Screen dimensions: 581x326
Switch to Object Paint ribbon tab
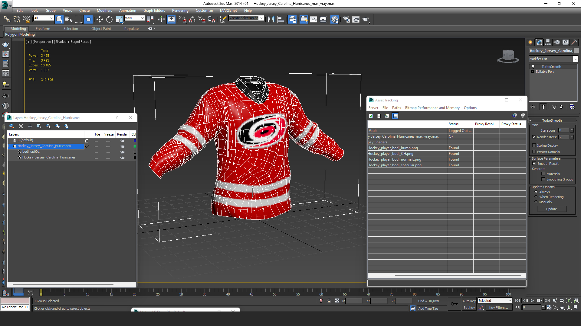point(101,29)
